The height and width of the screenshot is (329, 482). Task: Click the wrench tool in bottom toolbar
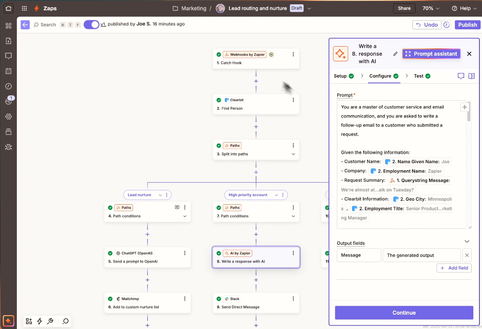[51, 321]
